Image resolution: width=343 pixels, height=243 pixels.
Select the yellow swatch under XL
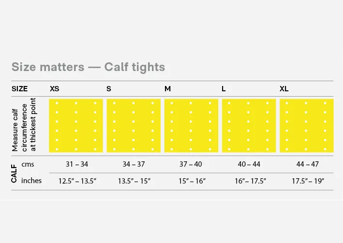(307, 126)
